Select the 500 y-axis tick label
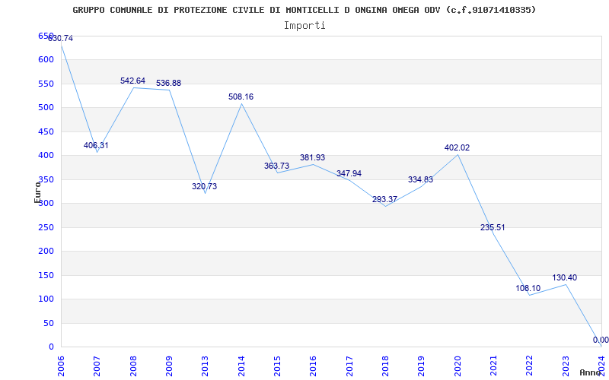609x380 pixels. [x=45, y=107]
